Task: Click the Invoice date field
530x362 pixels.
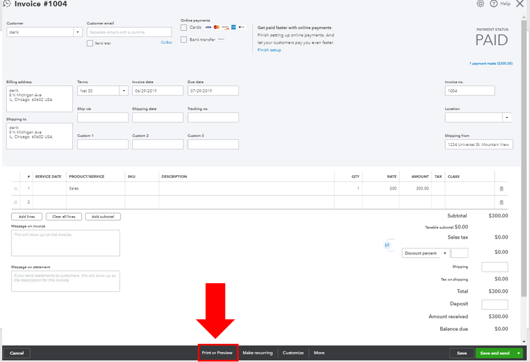Action: (x=158, y=90)
